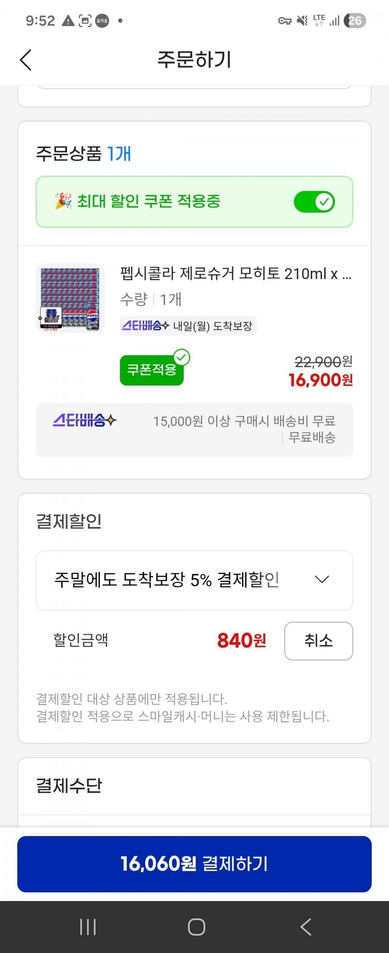The image size is (389, 953).
Task: Tap the green coupon applied badge
Action: (x=152, y=370)
